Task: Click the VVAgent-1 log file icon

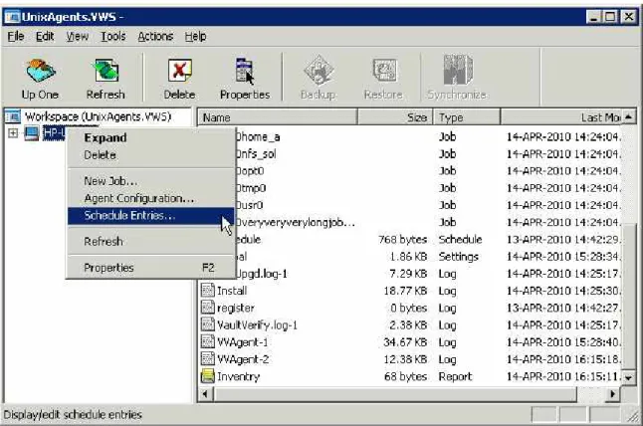Action: coord(207,342)
